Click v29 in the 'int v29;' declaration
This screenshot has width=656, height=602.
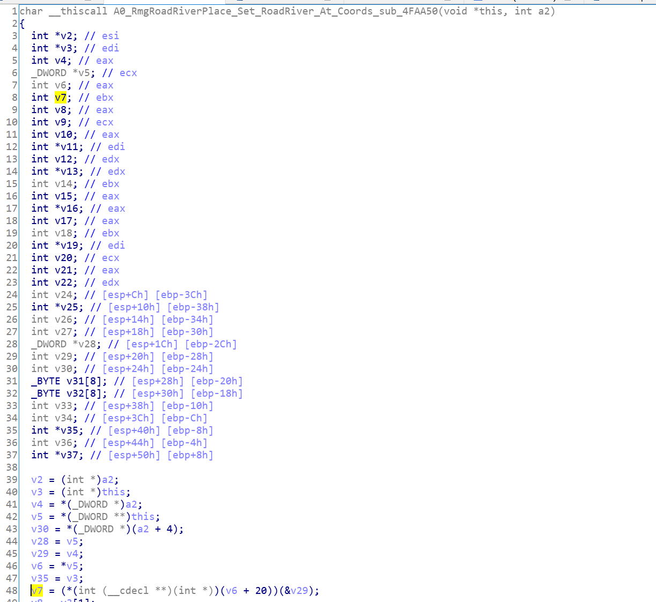click(63, 356)
